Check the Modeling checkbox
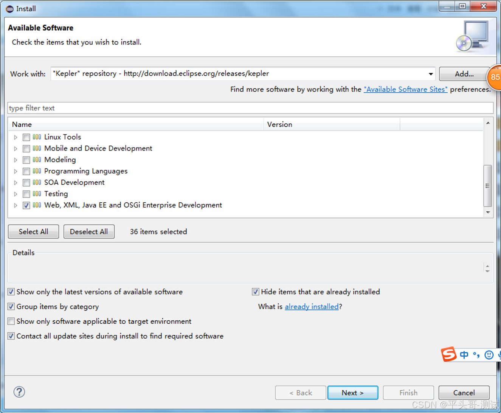Image resolution: width=501 pixels, height=413 pixels. (x=26, y=160)
